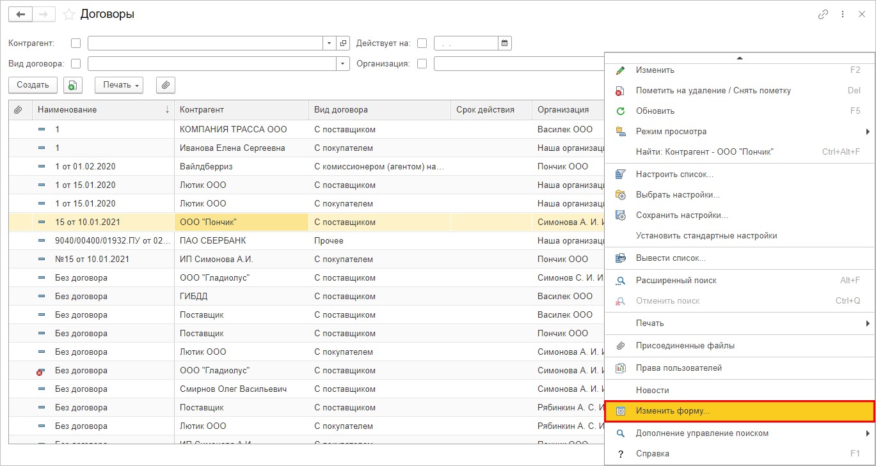The width and height of the screenshot is (876, 466).
Task: Expand the Контрагент dropdown list
Action: point(330,43)
